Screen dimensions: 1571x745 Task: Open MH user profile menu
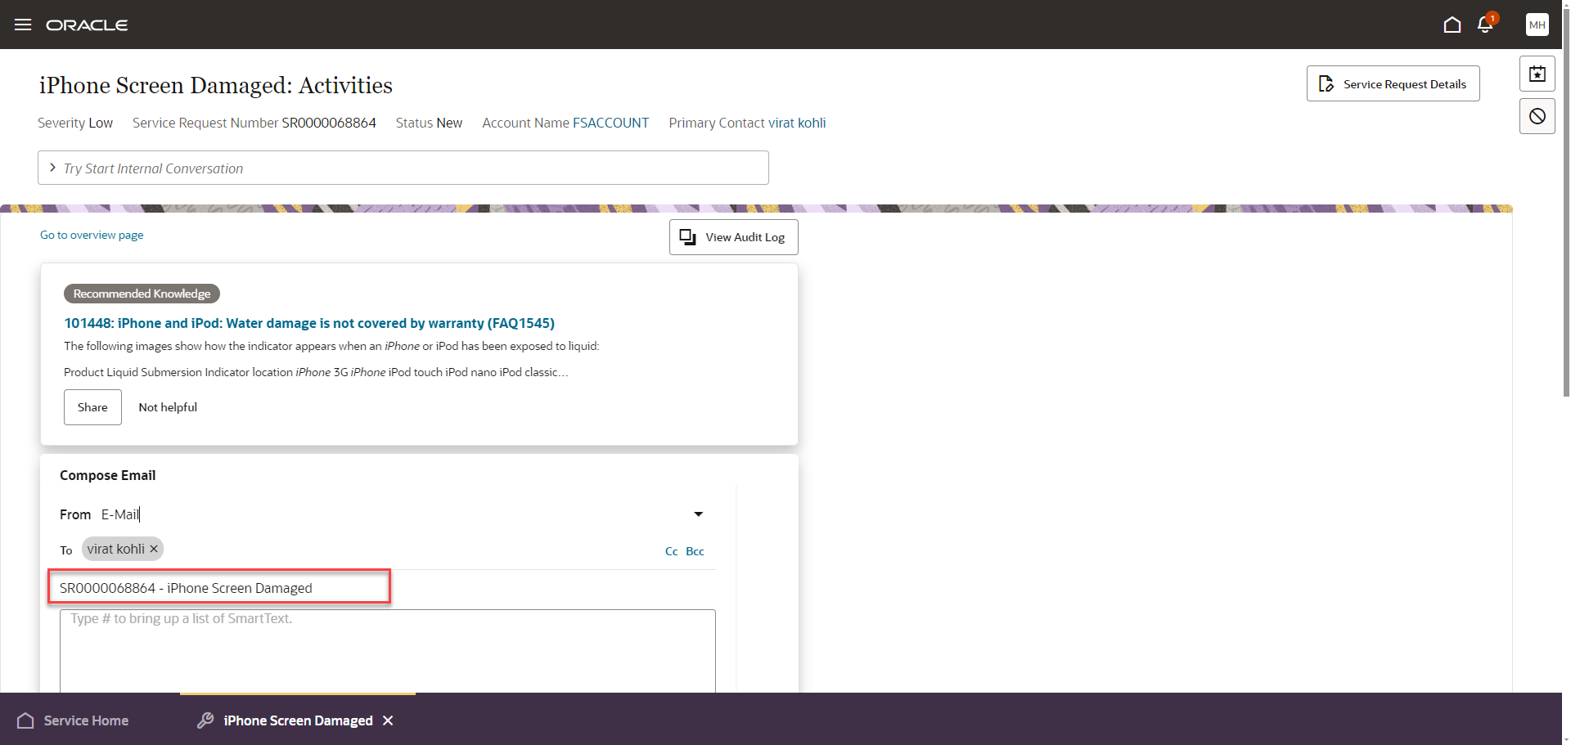[x=1537, y=25]
